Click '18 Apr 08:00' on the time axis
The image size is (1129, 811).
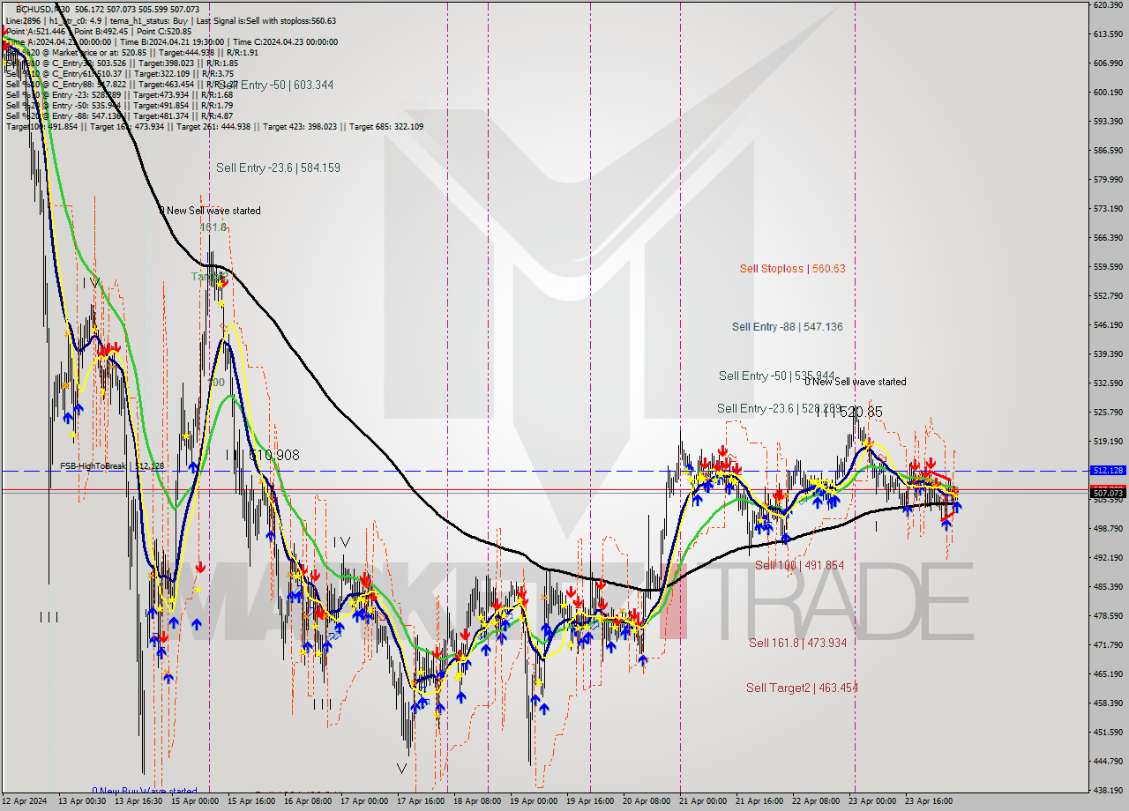click(x=476, y=802)
